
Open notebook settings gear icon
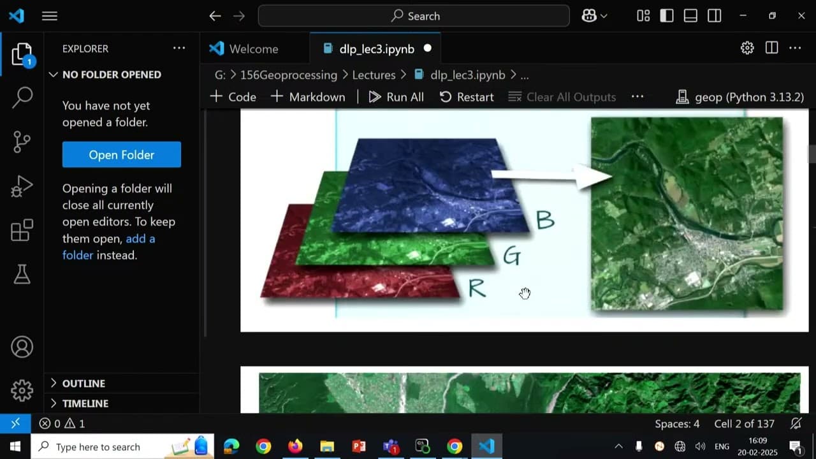pos(747,48)
